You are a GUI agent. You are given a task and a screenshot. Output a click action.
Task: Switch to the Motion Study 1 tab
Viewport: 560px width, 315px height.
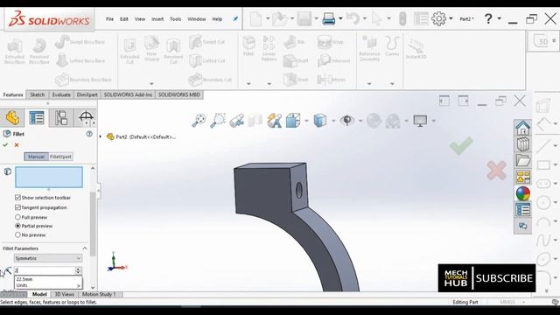coord(99,294)
